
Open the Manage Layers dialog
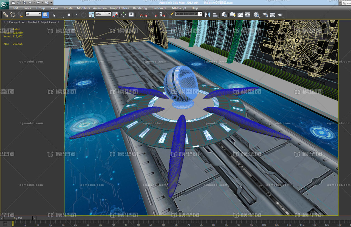pyautogui.click(x=224, y=15)
